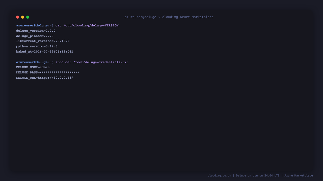Click the yellow minimize window button

point(23,17)
